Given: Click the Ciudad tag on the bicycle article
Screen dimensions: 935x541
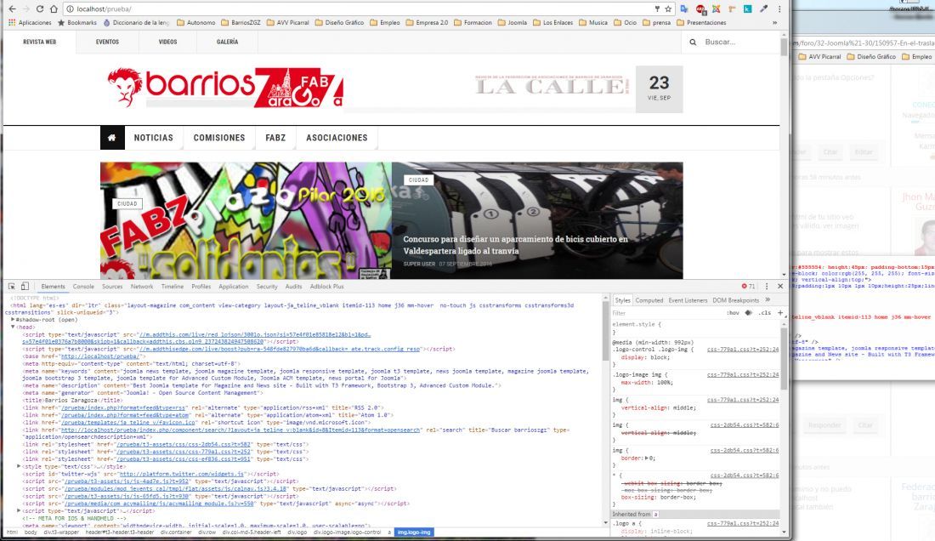Looking at the screenshot, I should pos(418,179).
